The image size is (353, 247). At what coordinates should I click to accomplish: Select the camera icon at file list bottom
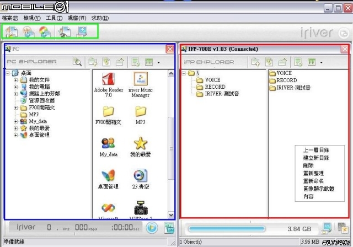[x=141, y=209]
